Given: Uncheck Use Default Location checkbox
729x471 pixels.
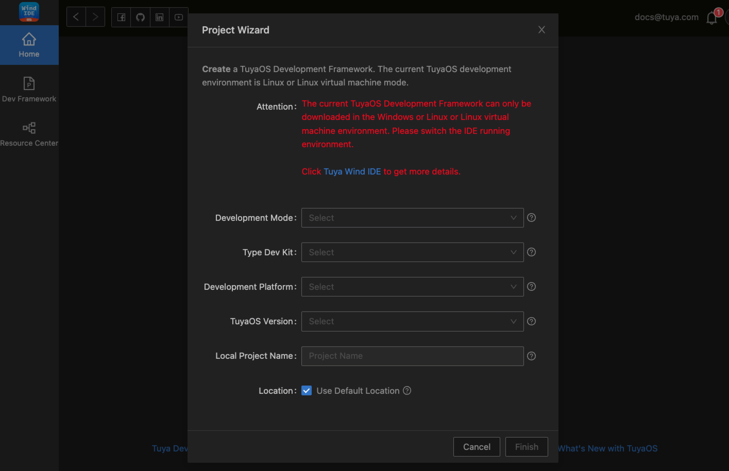Looking at the screenshot, I should point(307,391).
